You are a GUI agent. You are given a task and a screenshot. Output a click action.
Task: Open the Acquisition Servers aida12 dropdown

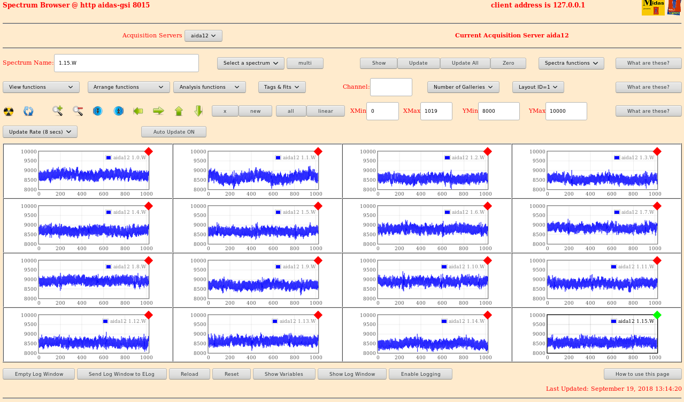point(203,36)
